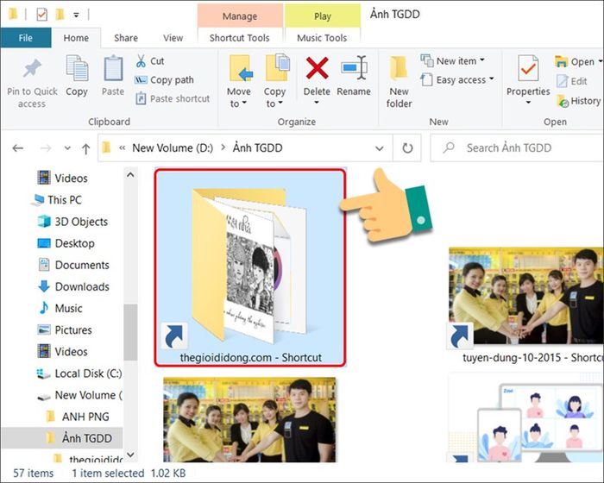This screenshot has width=604, height=483.
Task: Click the Open icon in Open group
Action: 561,61
